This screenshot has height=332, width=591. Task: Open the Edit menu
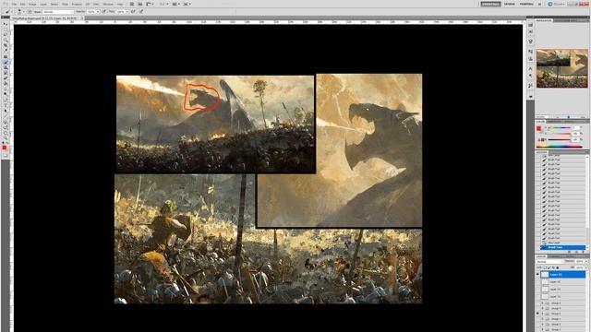tap(22, 4)
